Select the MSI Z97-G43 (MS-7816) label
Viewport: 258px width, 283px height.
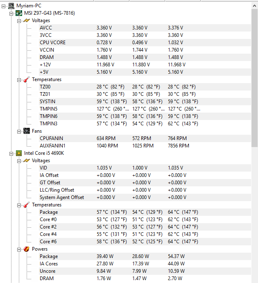coord(50,13)
